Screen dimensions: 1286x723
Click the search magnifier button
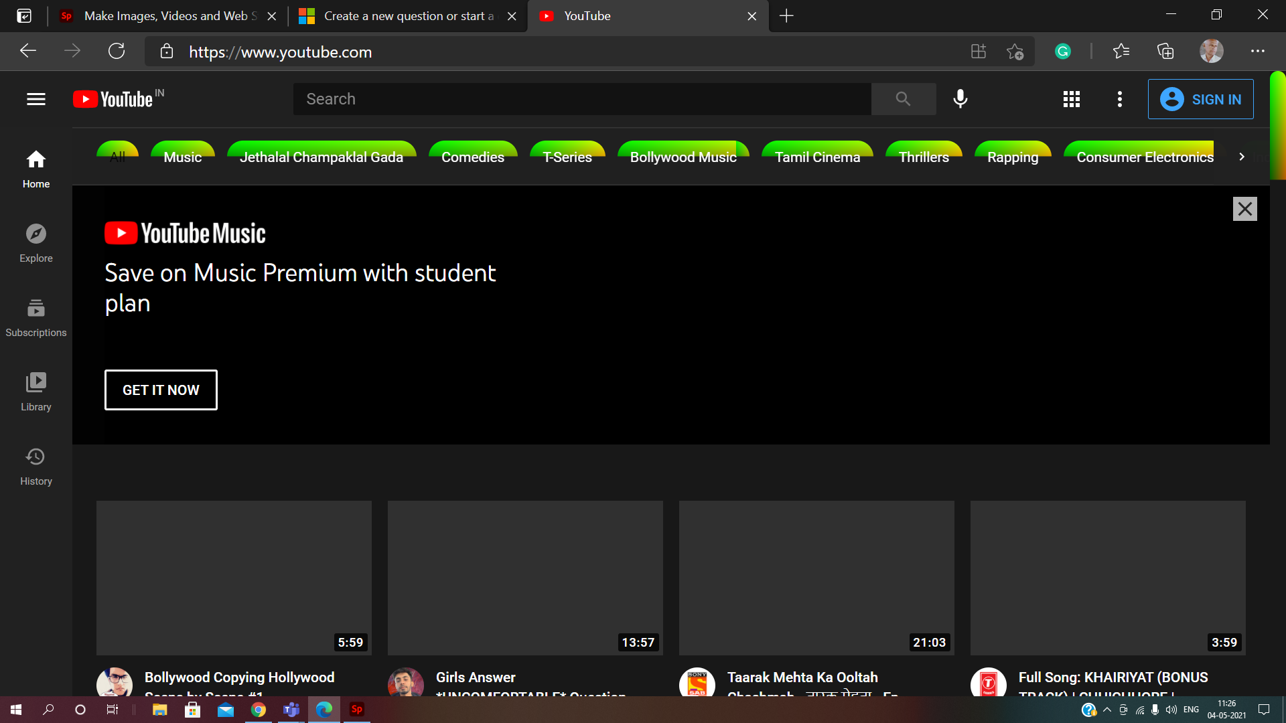coord(903,99)
